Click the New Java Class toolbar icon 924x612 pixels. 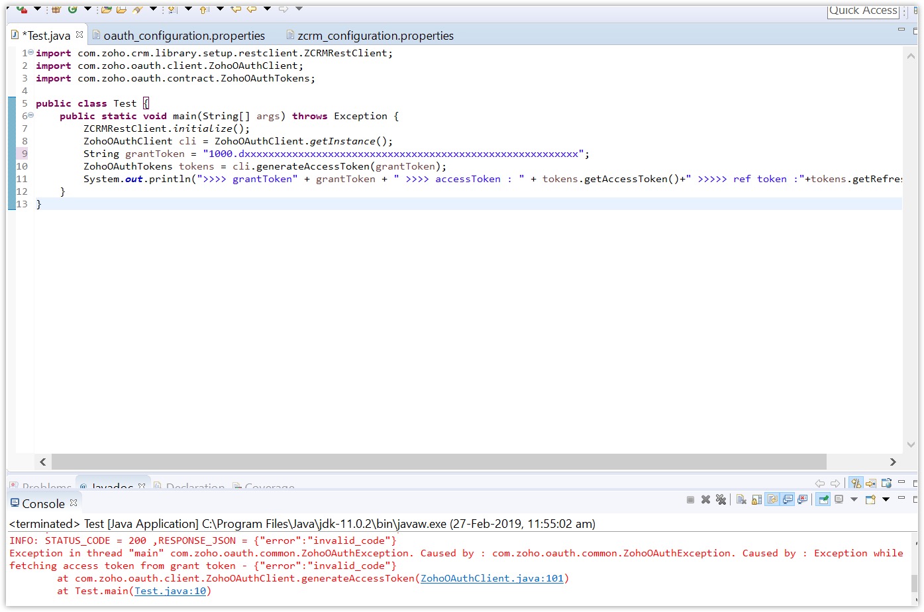click(x=72, y=9)
